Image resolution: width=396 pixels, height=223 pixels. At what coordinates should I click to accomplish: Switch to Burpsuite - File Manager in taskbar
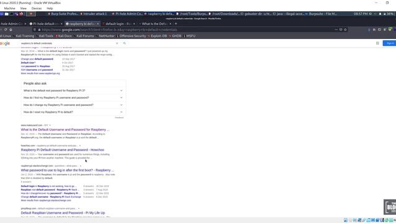(321, 14)
